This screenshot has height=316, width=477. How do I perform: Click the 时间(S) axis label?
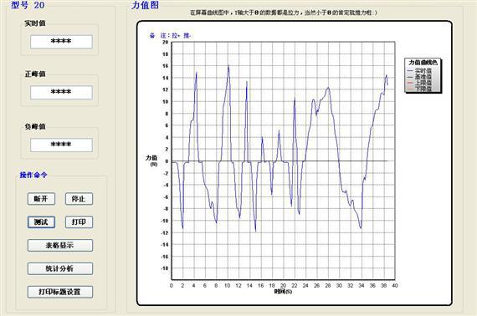(x=283, y=292)
